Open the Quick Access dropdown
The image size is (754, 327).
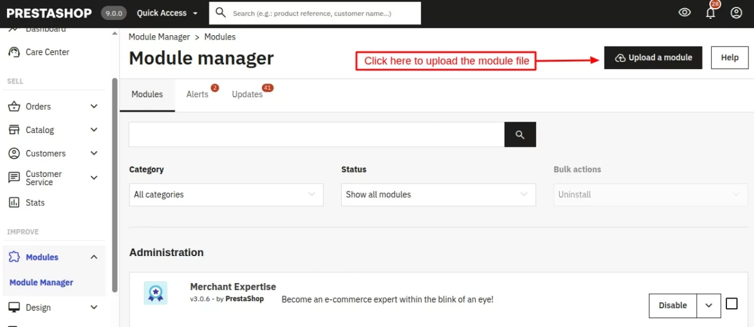pos(167,13)
